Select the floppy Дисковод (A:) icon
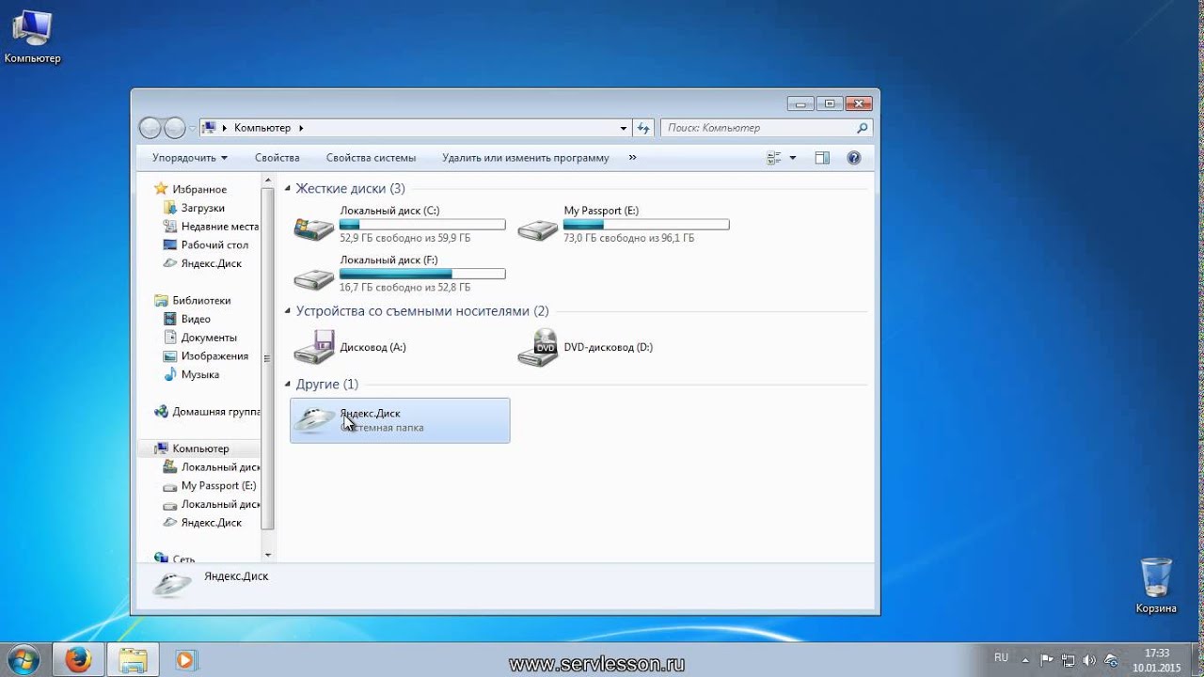The height and width of the screenshot is (677, 1204). (x=313, y=347)
